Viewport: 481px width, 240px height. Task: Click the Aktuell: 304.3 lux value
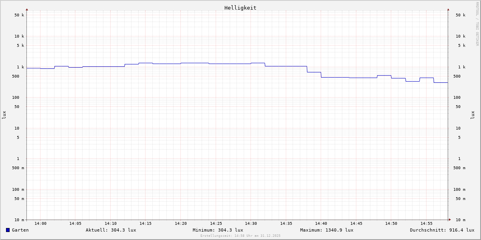click(x=111, y=230)
